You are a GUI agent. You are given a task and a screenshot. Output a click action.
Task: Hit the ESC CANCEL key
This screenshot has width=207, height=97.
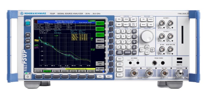[x=120, y=52]
